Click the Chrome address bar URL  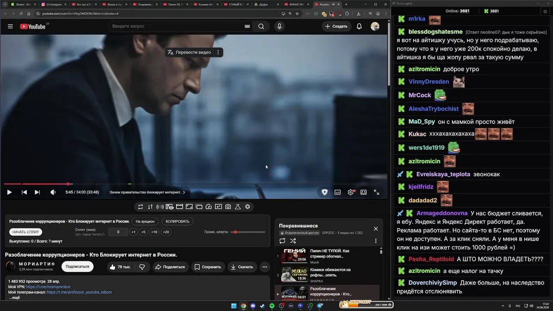pyautogui.click(x=80, y=13)
